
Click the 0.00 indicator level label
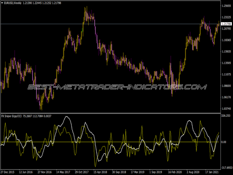(x=223, y=142)
